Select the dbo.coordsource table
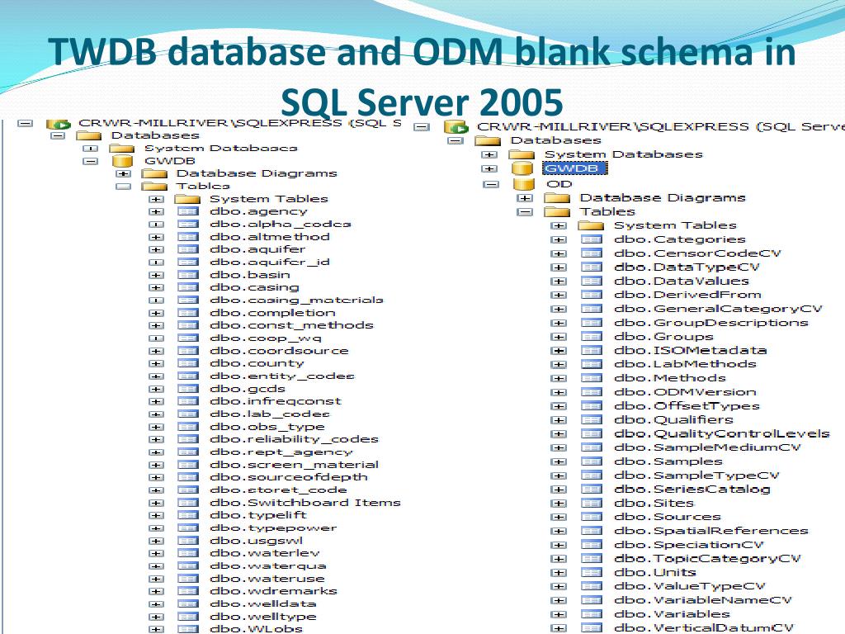845x634 pixels. tap(279, 350)
